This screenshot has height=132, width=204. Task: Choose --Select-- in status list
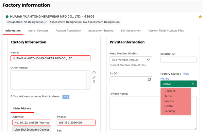171,91
